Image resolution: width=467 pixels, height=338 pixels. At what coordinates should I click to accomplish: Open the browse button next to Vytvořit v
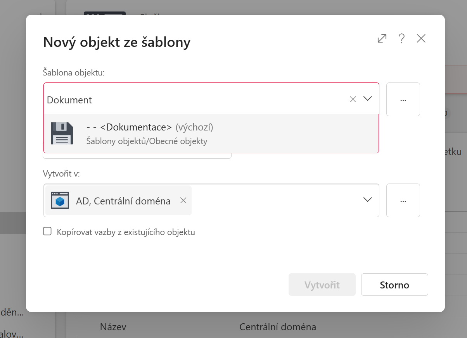403,200
